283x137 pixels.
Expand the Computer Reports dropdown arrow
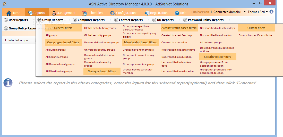click(x=110, y=20)
